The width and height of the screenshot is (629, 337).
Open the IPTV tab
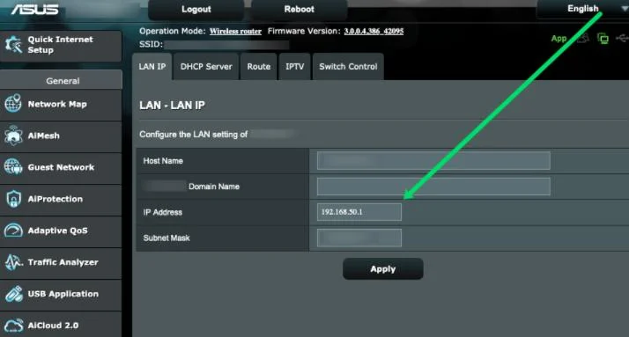[295, 67]
